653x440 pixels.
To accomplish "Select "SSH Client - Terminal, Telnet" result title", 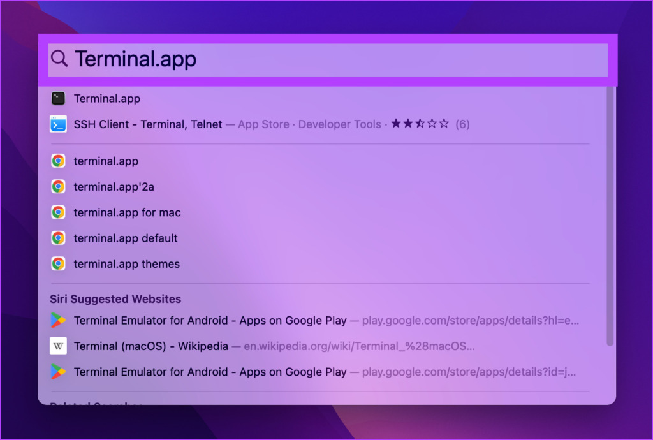I will click(x=148, y=124).
